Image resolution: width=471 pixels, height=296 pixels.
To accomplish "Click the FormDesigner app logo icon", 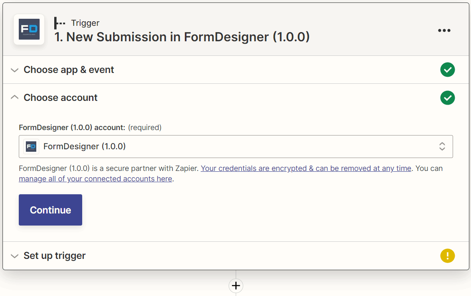I will (x=29, y=29).
